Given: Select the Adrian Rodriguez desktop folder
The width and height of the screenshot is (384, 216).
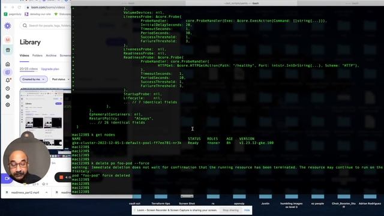Looking at the screenshot, I should pos(370,200).
